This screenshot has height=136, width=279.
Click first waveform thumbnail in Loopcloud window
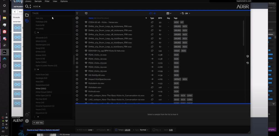click(17, 28)
